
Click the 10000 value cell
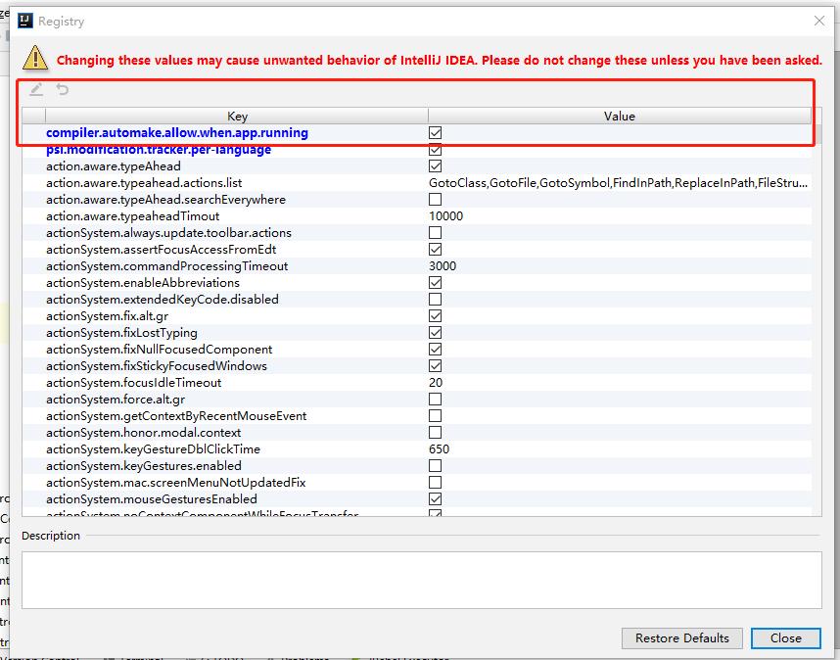tap(445, 215)
